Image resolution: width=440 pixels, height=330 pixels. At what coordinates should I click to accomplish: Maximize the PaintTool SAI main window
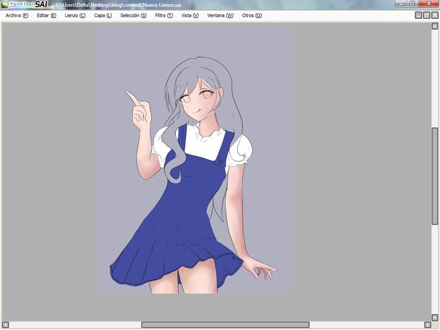click(412, 3)
